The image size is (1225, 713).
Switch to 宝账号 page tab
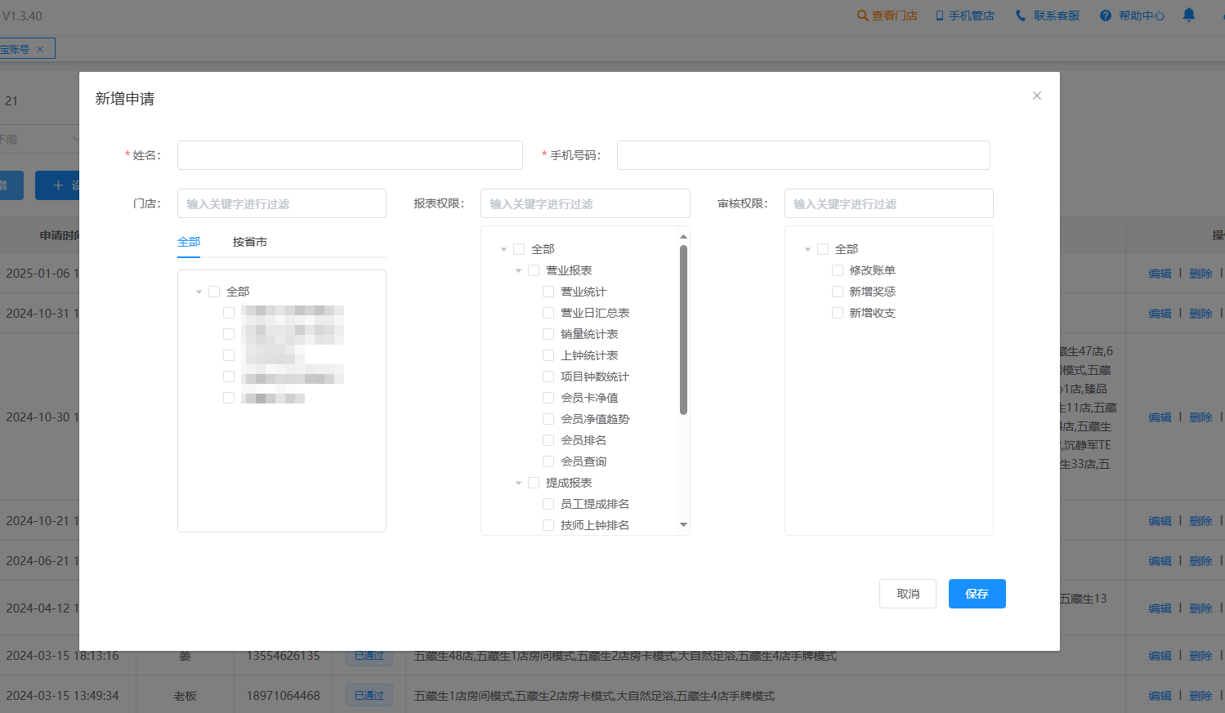[15, 49]
